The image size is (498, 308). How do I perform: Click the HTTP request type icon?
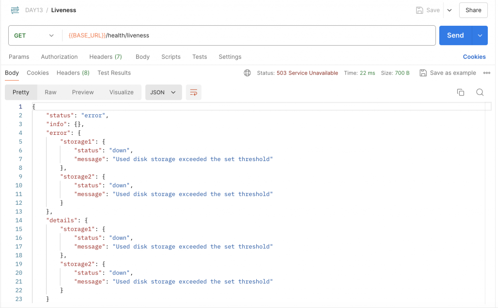15,10
